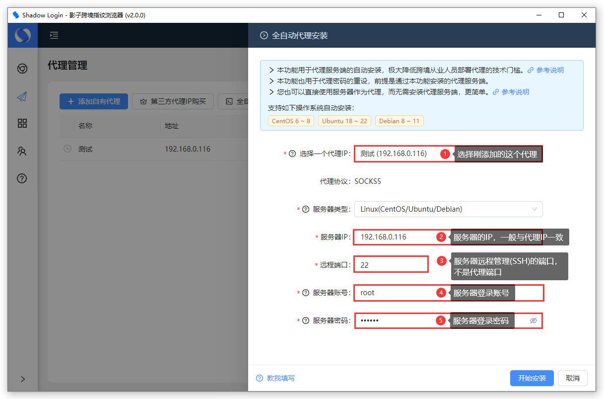This screenshot has width=604, height=399.
Task: Open the 服务器类型 Linux dropdown
Action: point(448,209)
